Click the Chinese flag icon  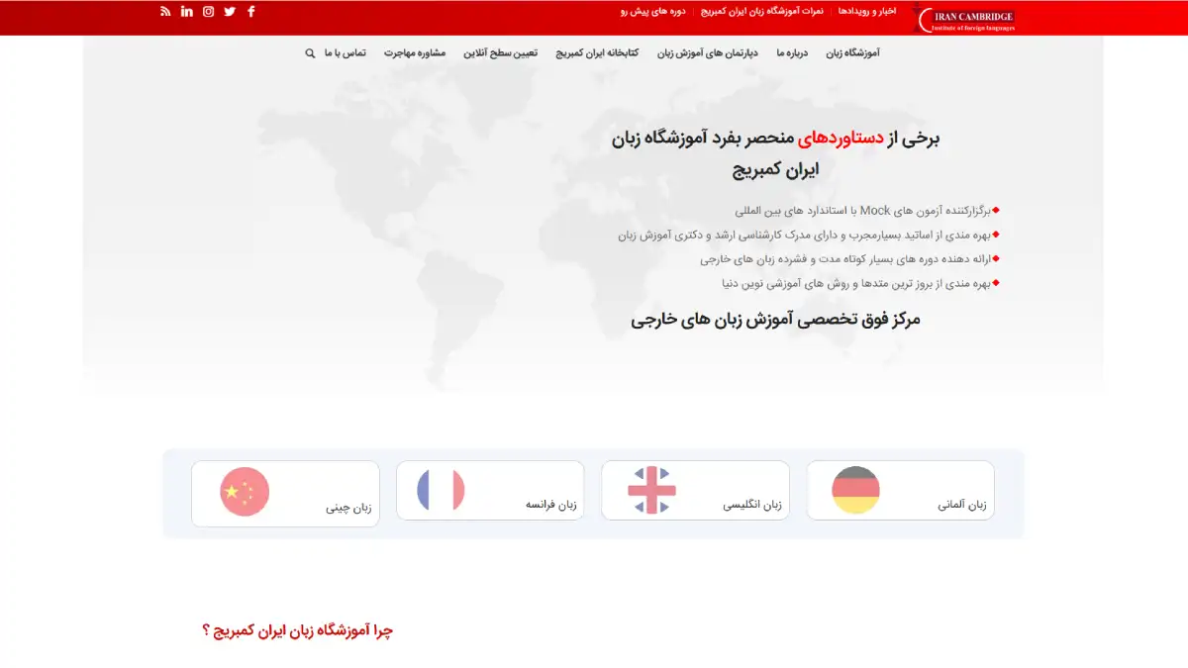point(242,490)
